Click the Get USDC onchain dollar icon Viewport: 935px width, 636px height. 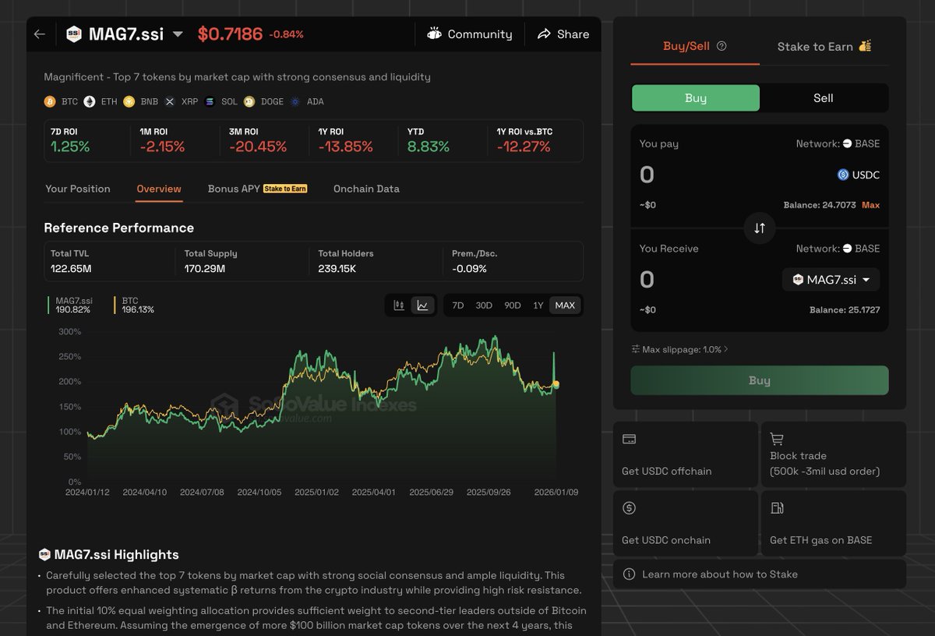(630, 508)
